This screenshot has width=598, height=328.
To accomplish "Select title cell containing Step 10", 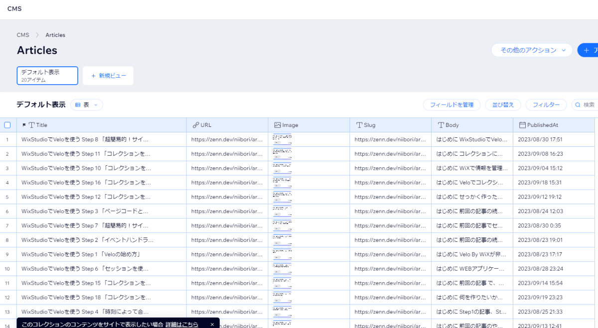I will pyautogui.click(x=102, y=168).
